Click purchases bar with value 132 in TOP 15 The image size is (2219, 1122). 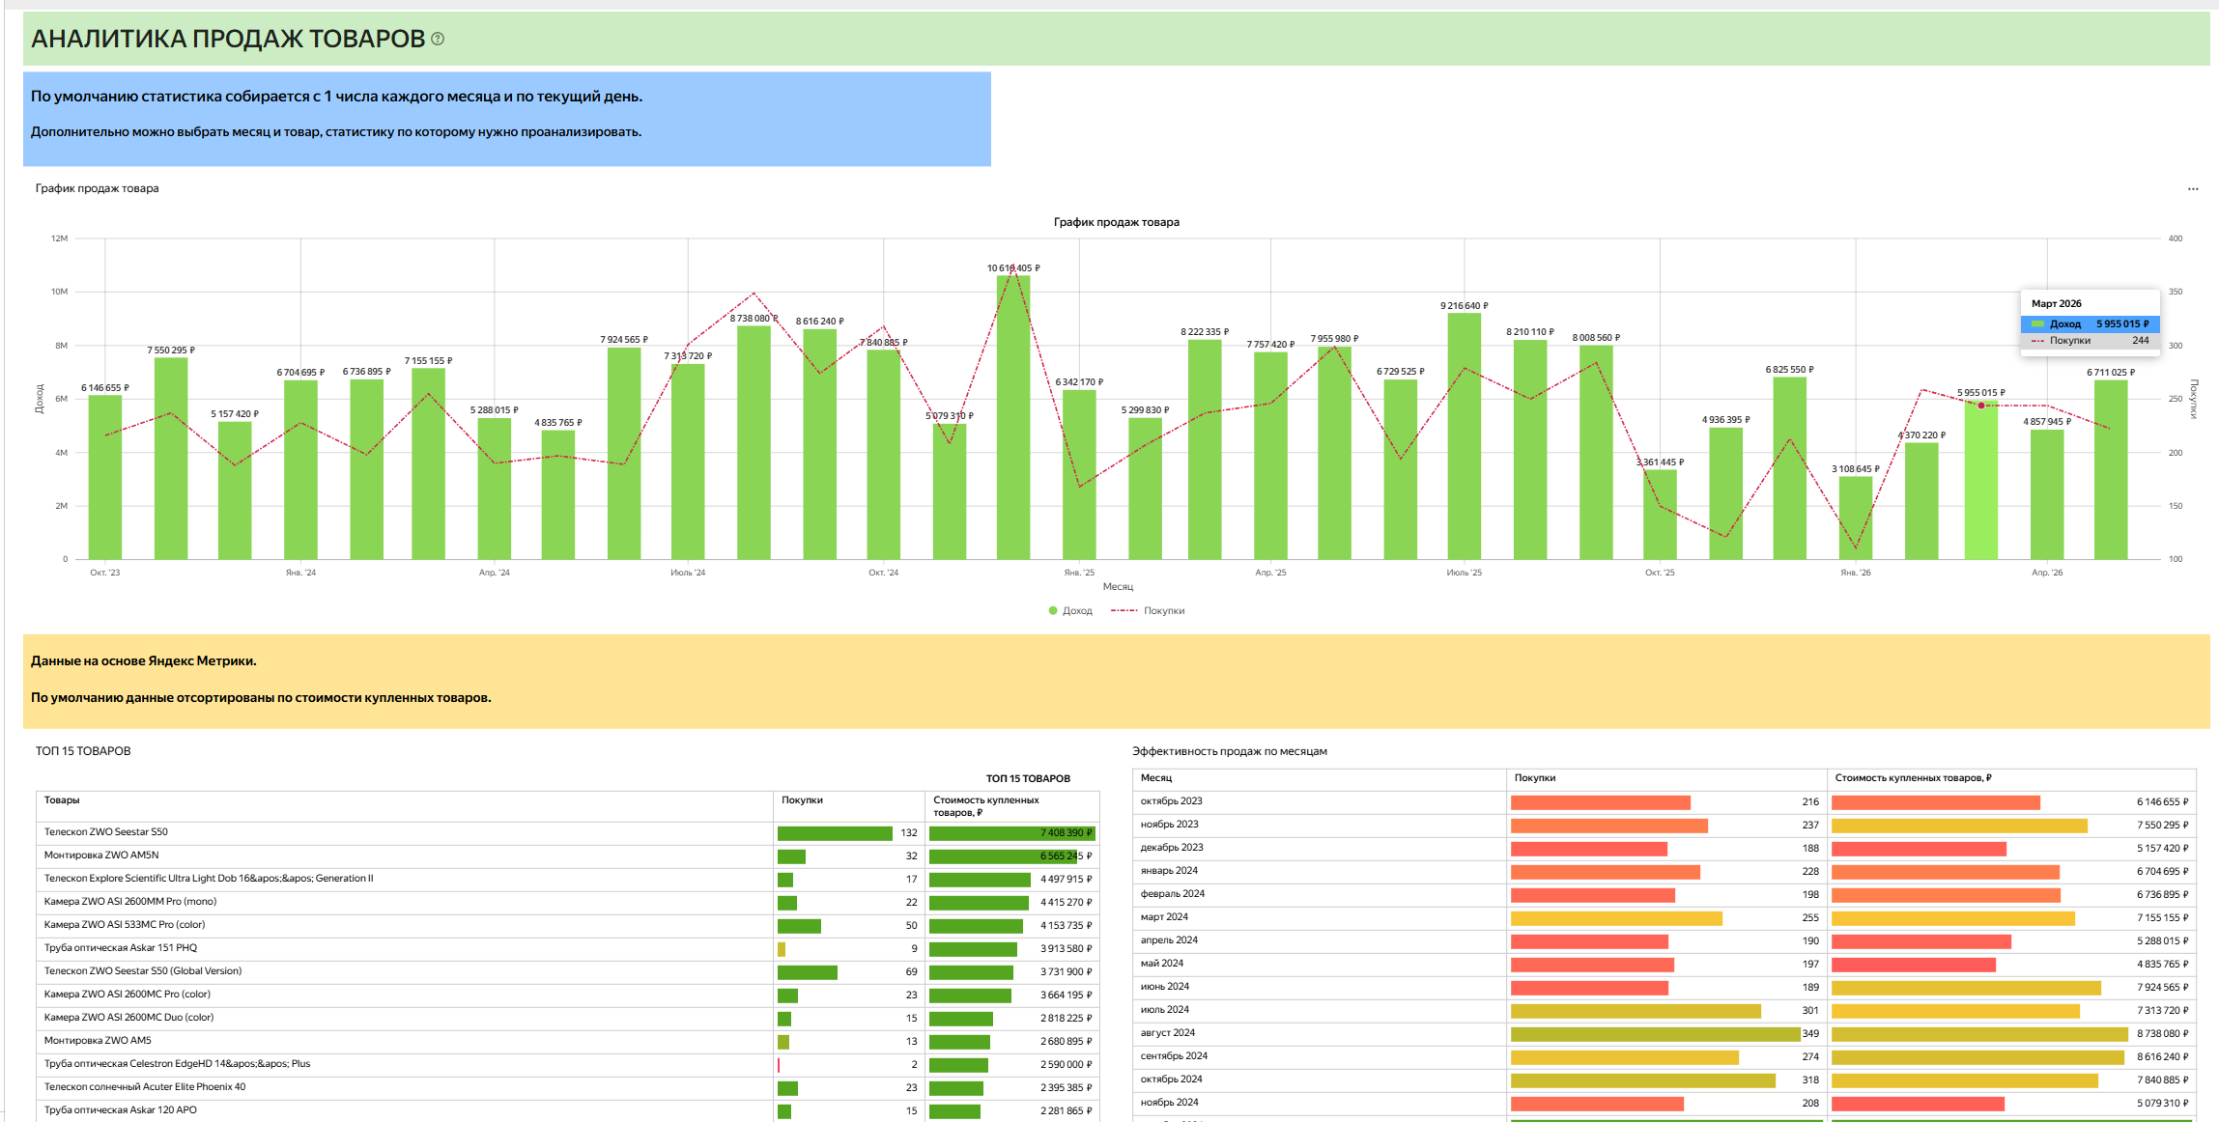point(835,833)
